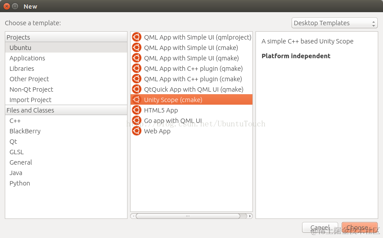Choose QML App with Simple UI (qmlproject) template
The image size is (383, 238).
[191, 37]
